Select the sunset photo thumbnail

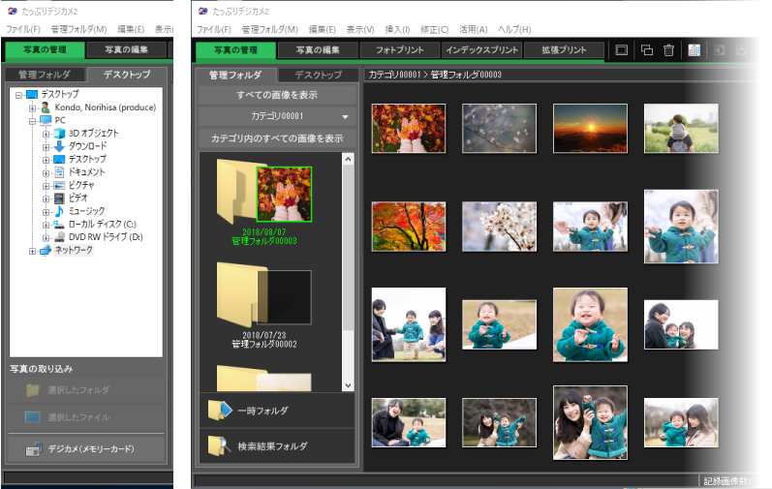[x=590, y=129]
